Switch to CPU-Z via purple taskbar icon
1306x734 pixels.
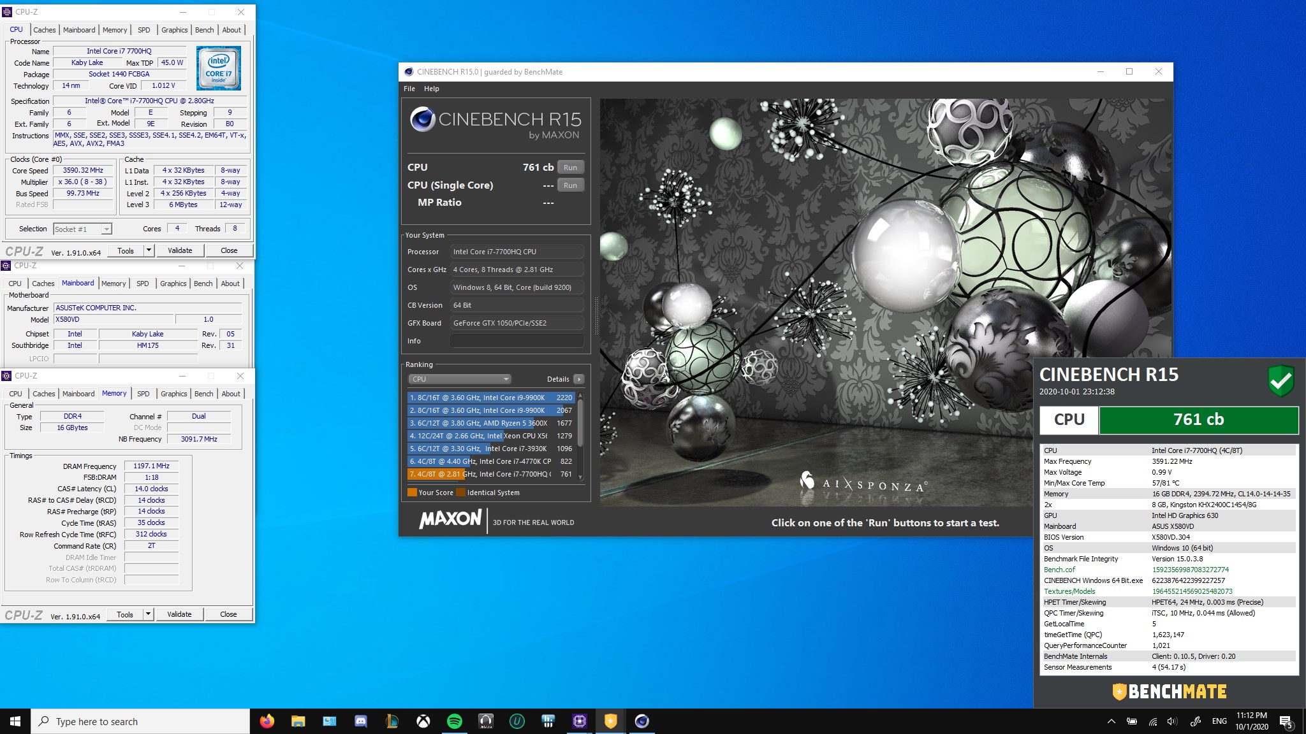point(579,721)
